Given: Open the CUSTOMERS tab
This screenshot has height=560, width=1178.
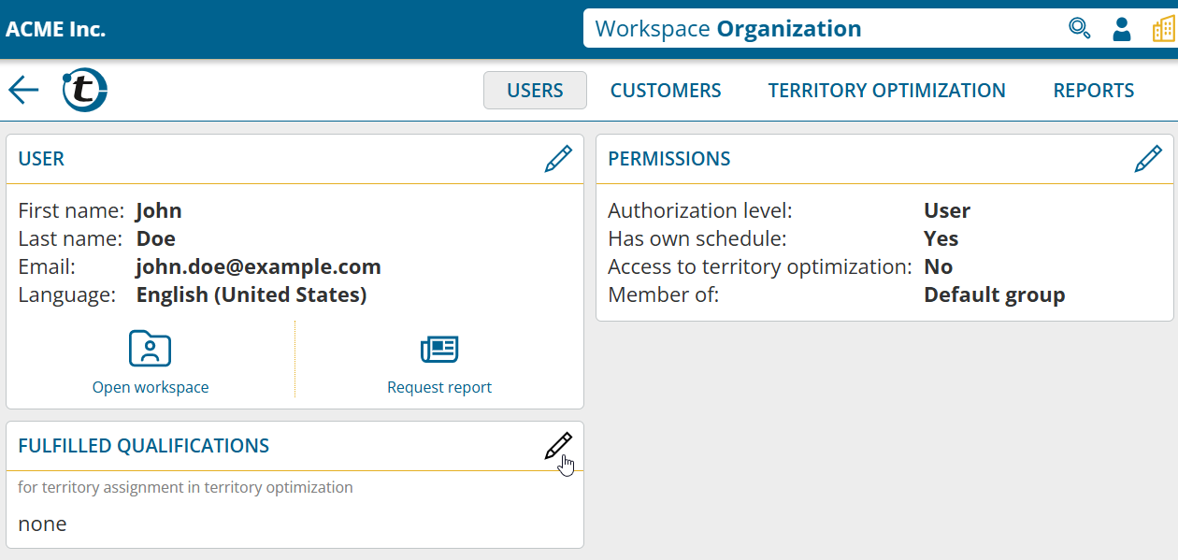Looking at the screenshot, I should pos(666,91).
